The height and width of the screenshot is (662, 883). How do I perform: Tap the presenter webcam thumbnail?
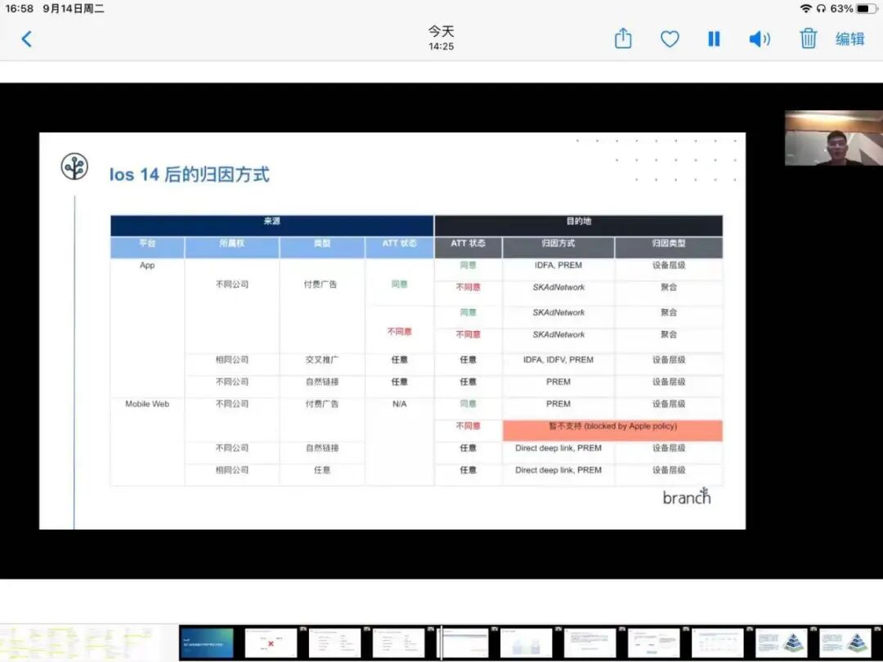[x=833, y=138]
